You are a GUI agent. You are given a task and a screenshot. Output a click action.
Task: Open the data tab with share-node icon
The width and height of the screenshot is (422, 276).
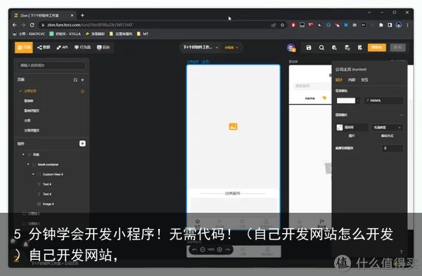[x=44, y=48]
